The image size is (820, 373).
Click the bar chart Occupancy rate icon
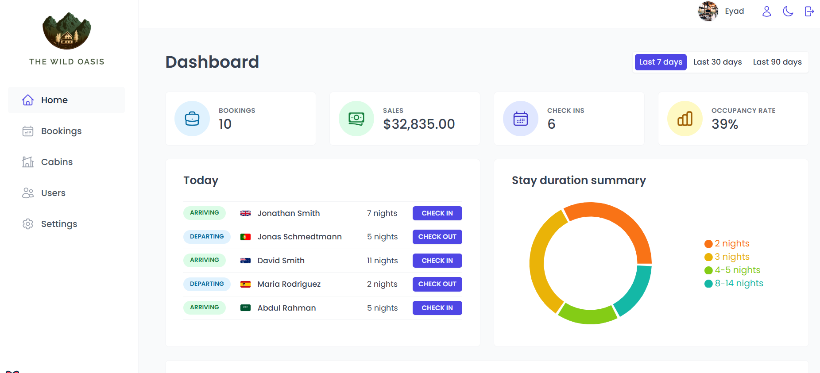[685, 119]
